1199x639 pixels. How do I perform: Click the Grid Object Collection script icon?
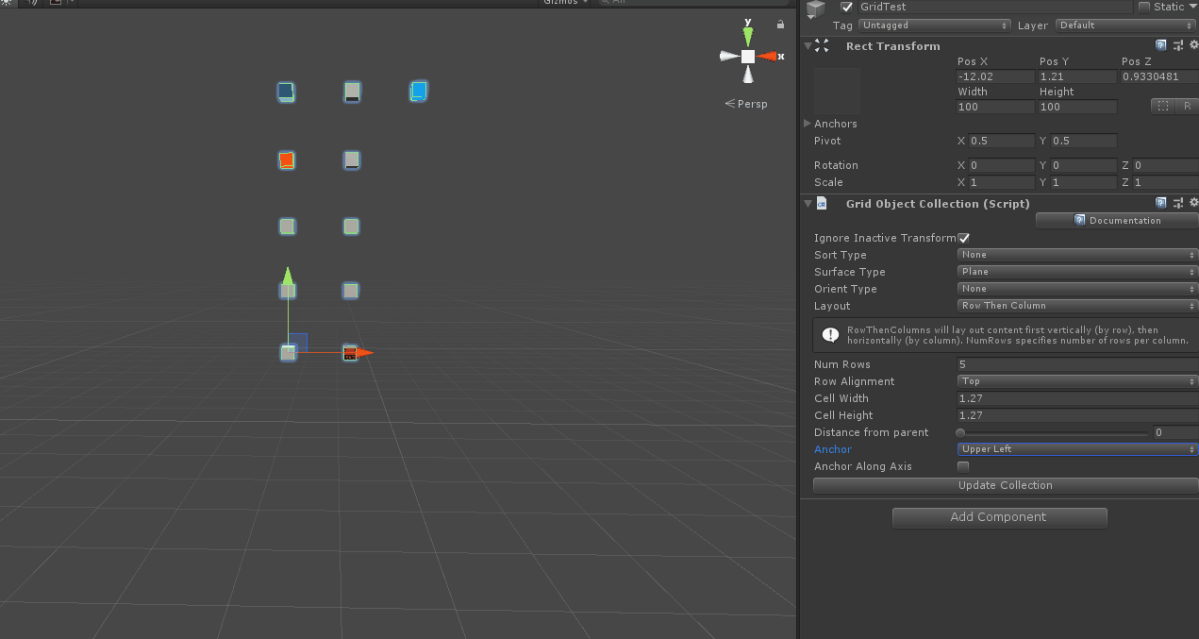822,203
